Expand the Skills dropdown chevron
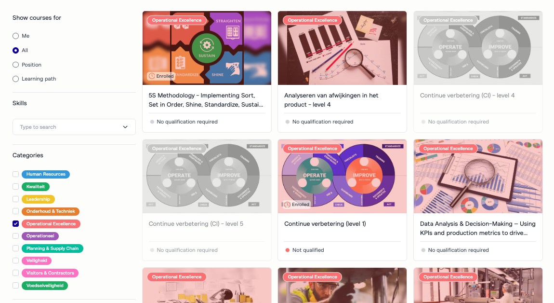Viewport: 554px width, 303px height. tap(125, 127)
